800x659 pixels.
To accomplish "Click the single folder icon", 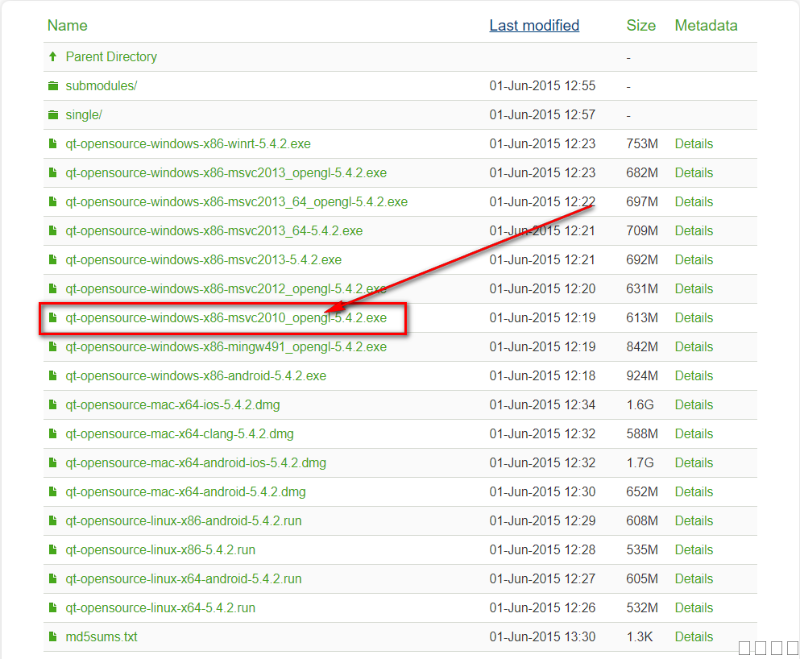I will pyautogui.click(x=53, y=115).
